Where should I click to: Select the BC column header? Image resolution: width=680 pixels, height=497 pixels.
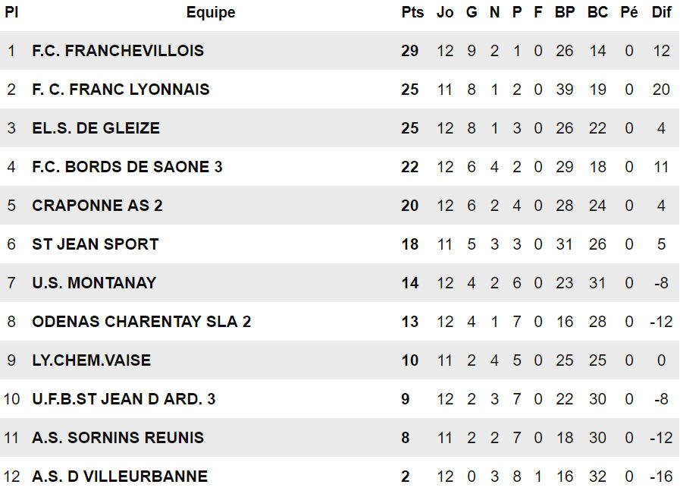coord(597,13)
